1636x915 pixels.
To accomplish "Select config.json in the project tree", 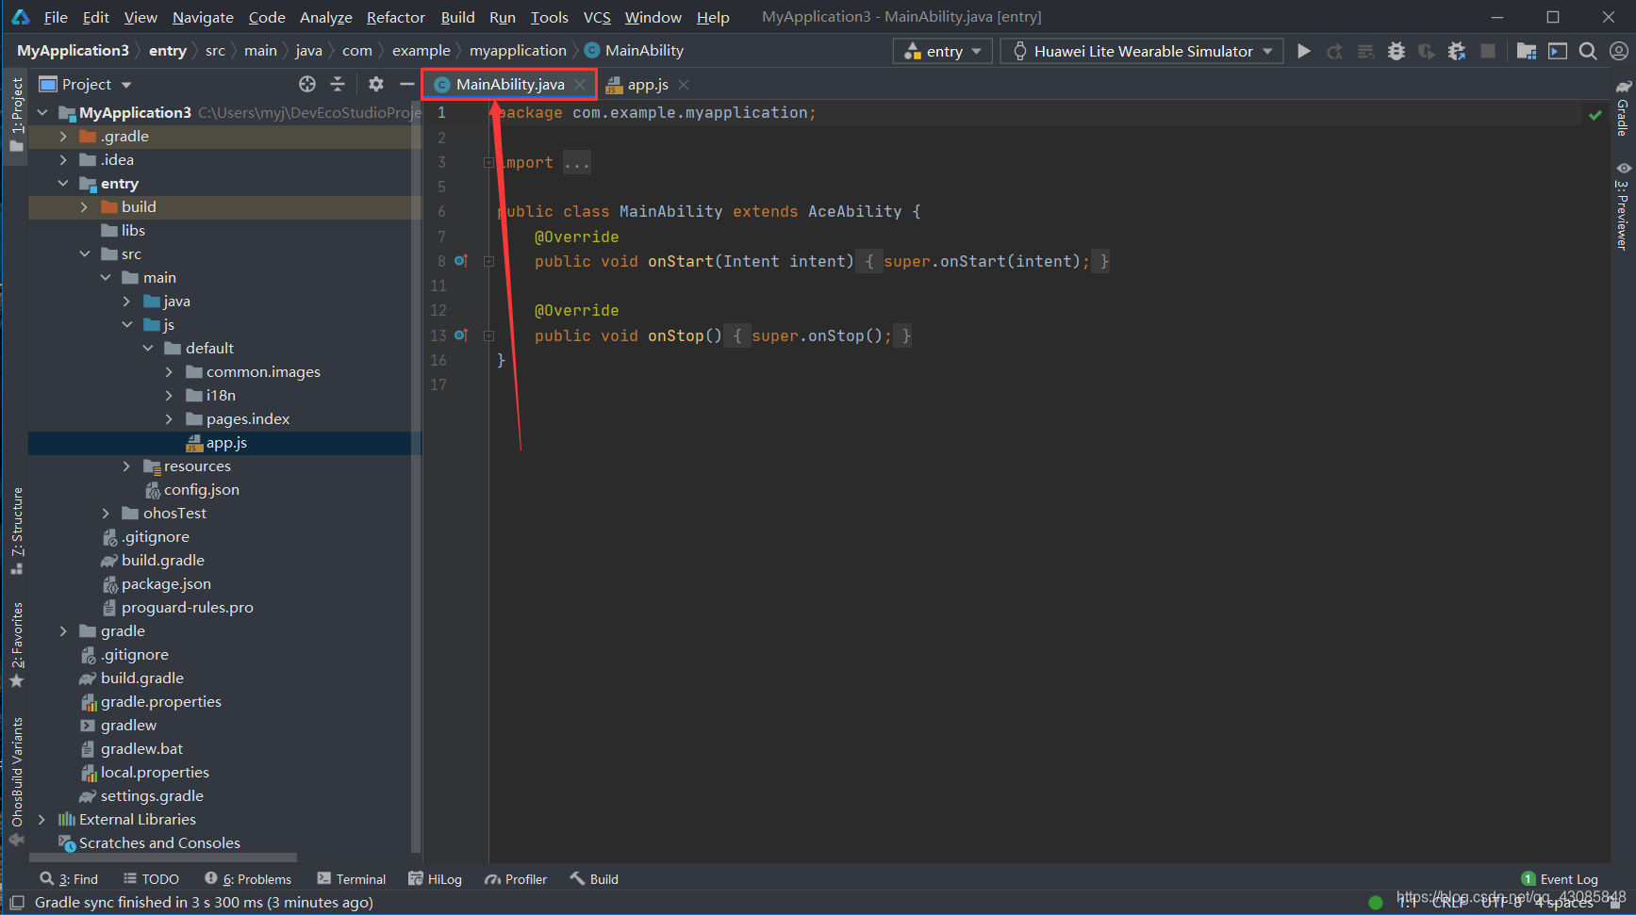I will pos(201,490).
